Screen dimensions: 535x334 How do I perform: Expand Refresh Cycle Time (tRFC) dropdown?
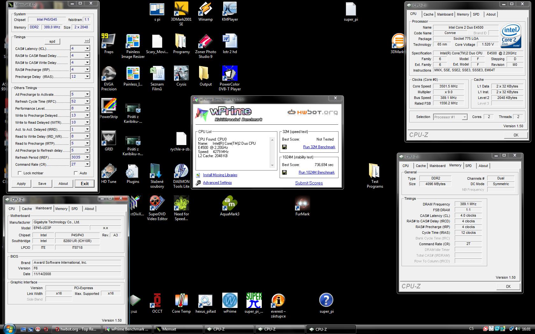tap(87, 101)
